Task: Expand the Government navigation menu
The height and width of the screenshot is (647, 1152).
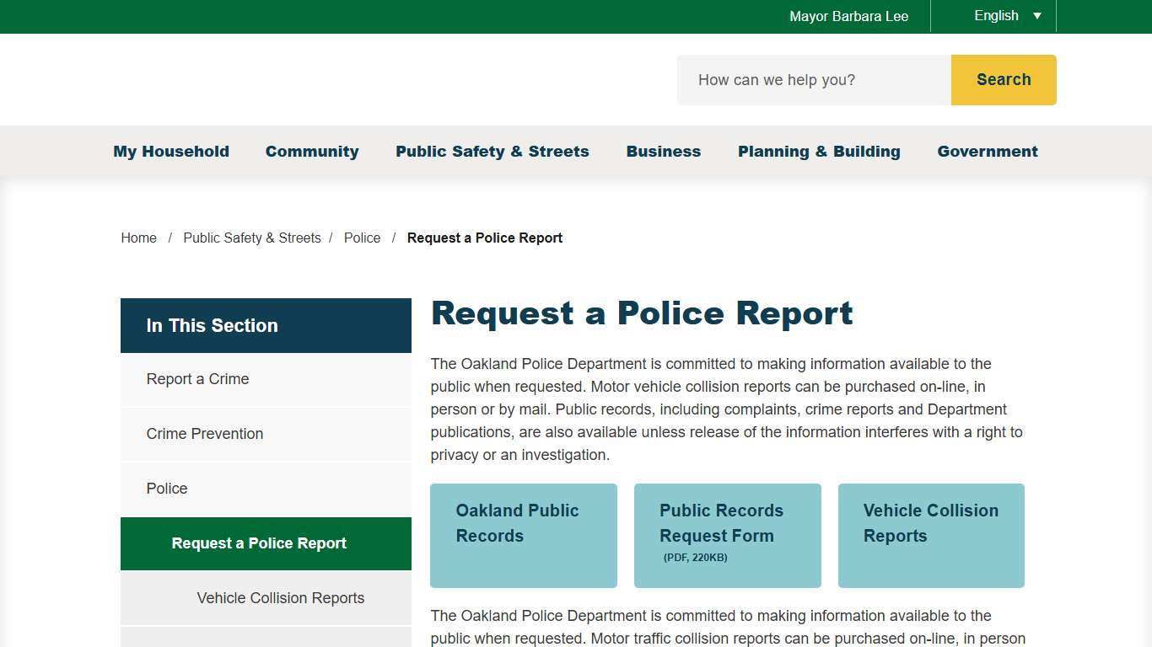Action: pos(988,152)
